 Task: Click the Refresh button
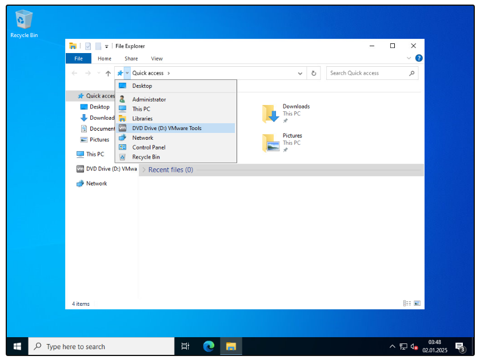(314, 74)
